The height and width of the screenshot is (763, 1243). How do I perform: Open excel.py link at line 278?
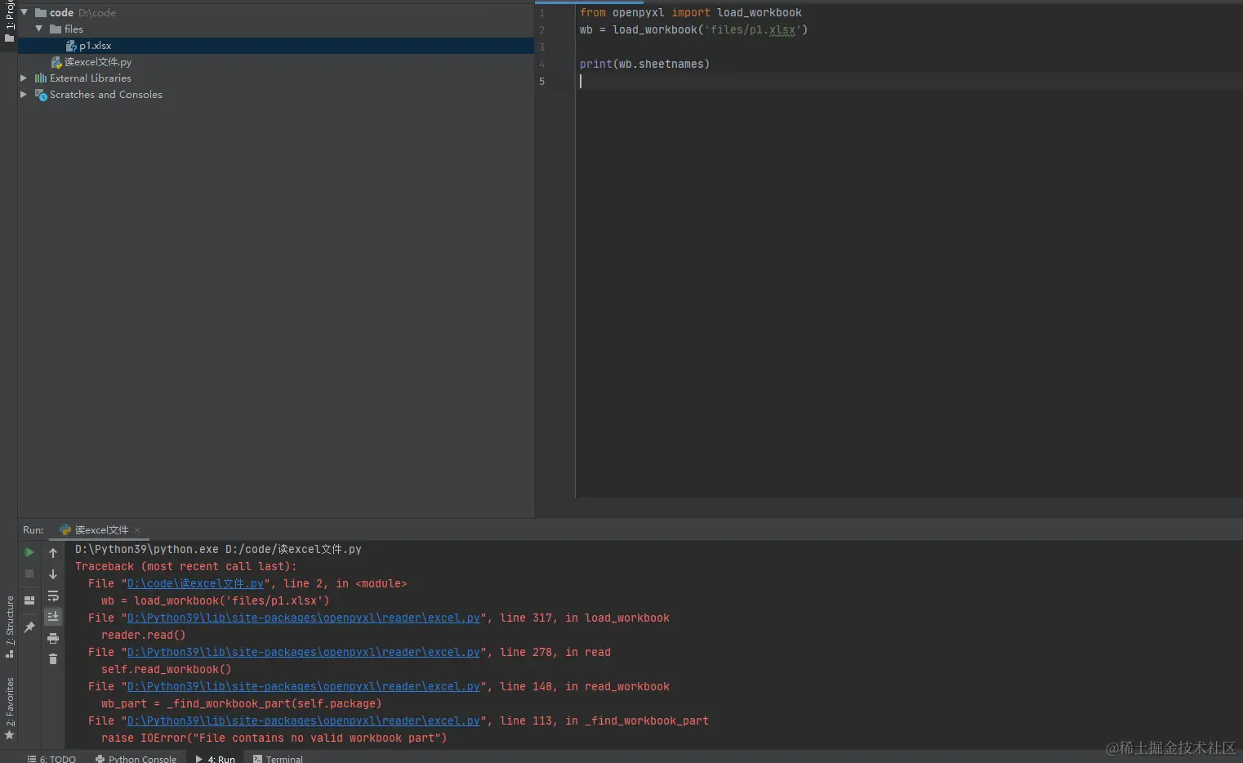303,652
